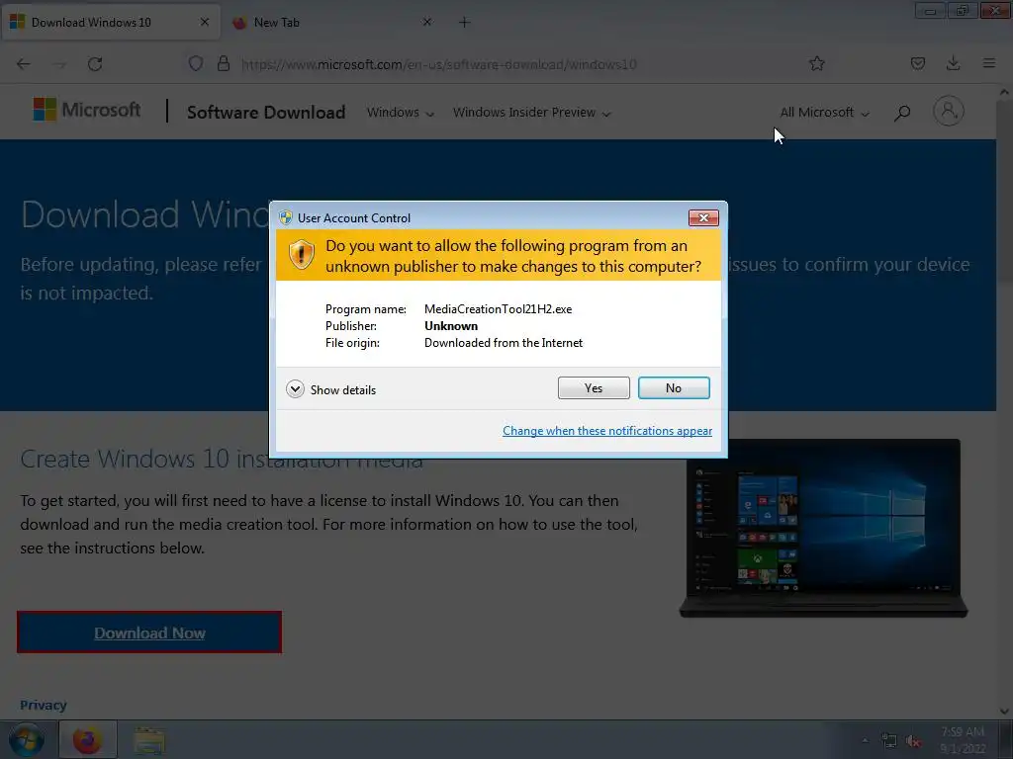Click the Microsoft site search icon
This screenshot has width=1013, height=759.
point(902,113)
